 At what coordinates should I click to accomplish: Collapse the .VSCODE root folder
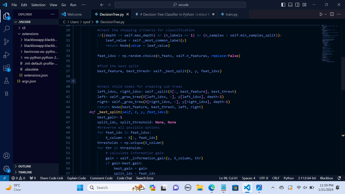(36, 22)
